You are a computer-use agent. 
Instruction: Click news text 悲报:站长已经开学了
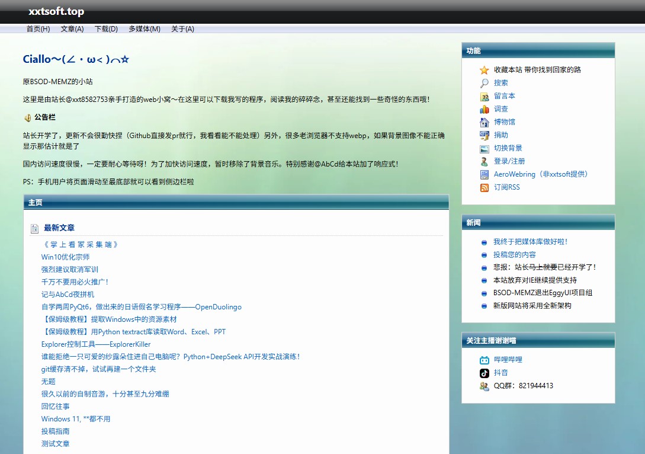[545, 267]
